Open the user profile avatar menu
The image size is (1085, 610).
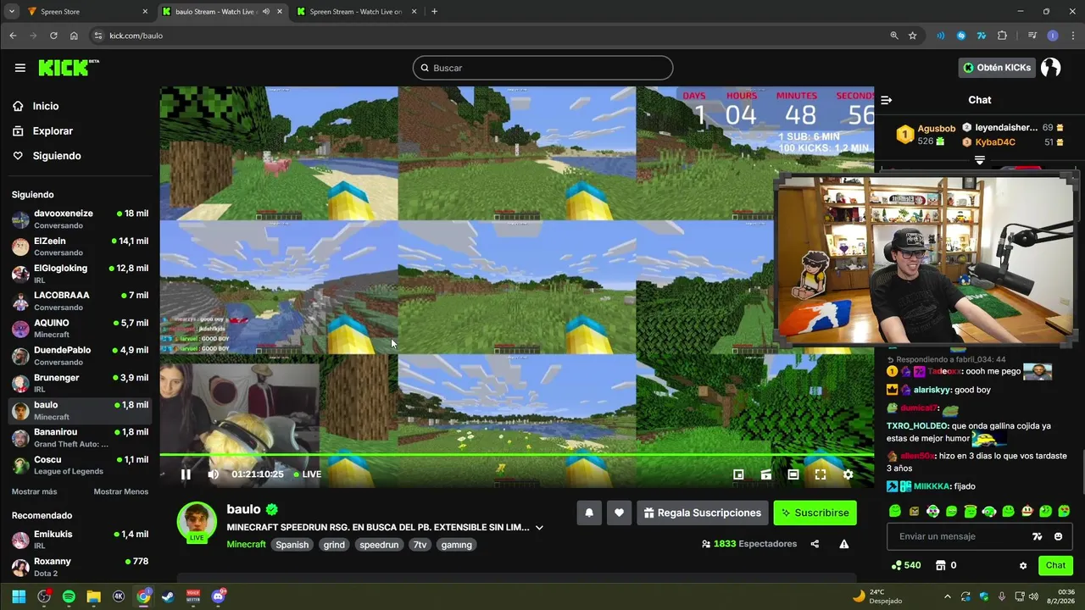1050,68
